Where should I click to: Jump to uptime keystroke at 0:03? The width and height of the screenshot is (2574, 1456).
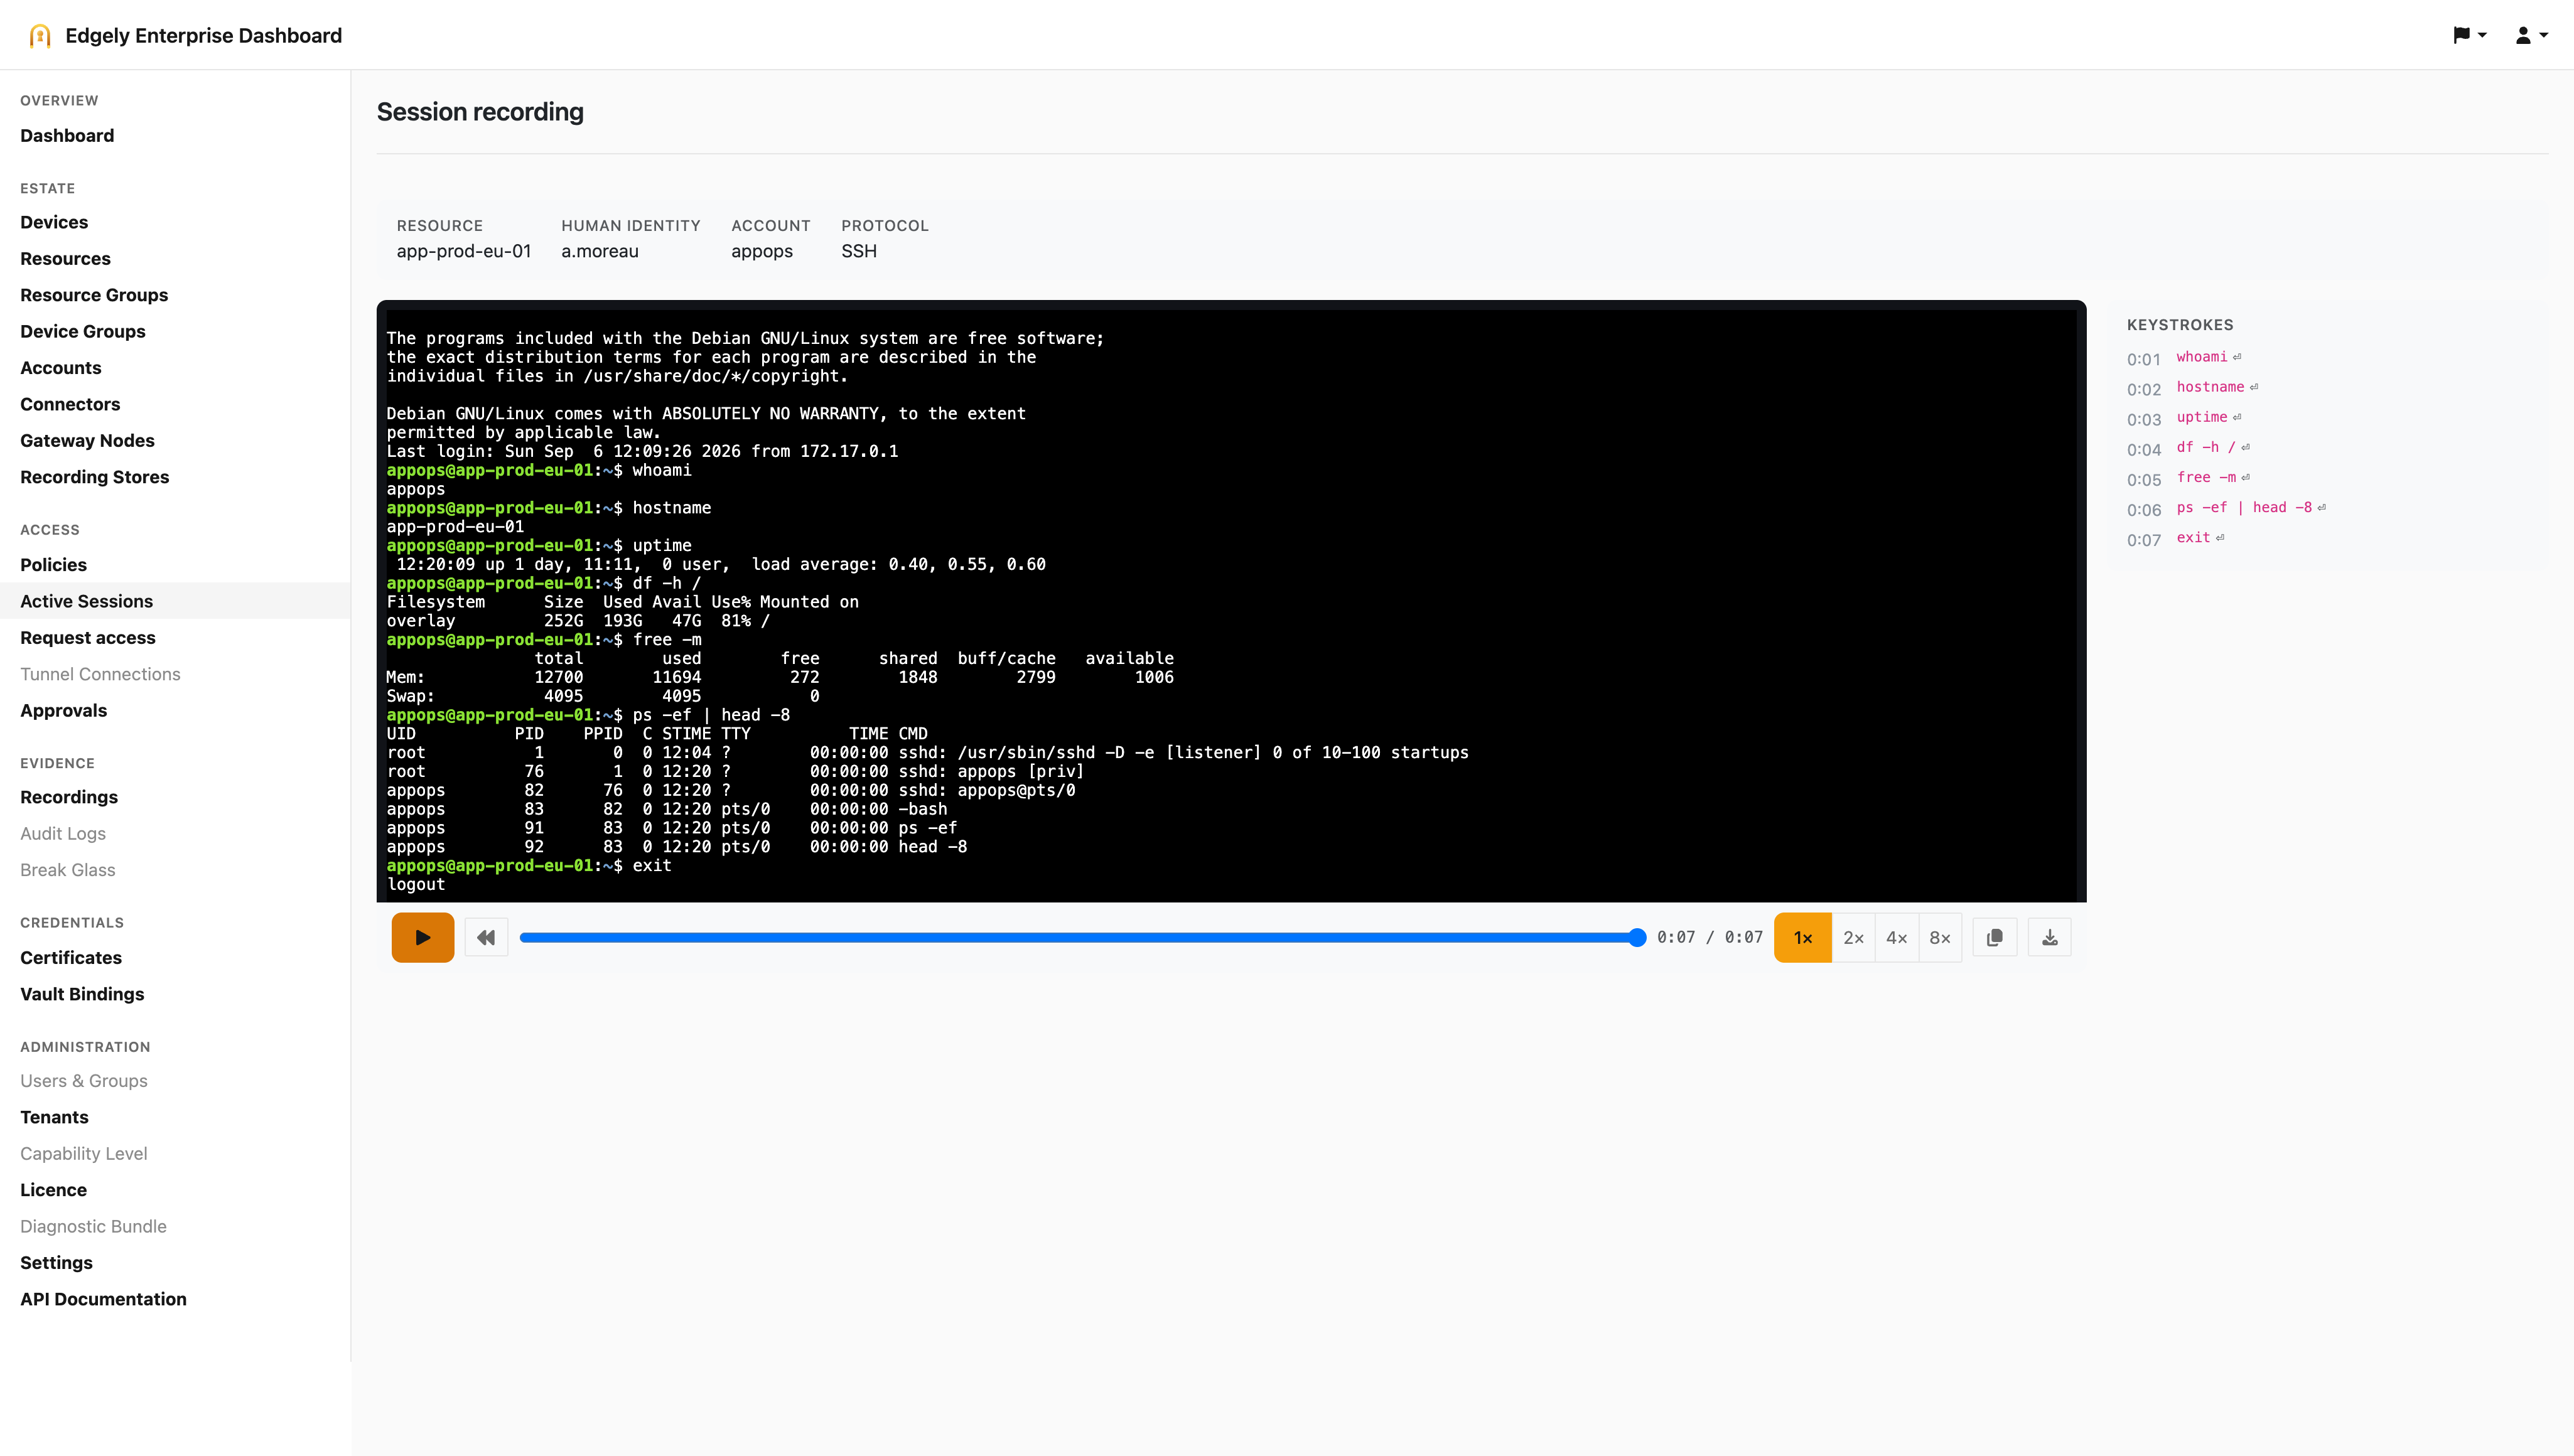pos(2202,418)
